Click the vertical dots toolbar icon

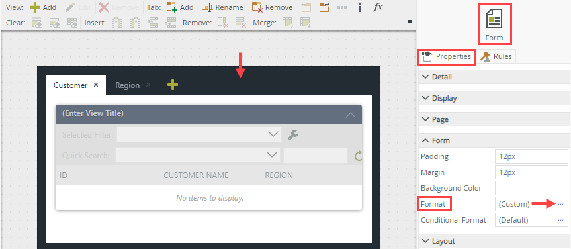pos(360,7)
